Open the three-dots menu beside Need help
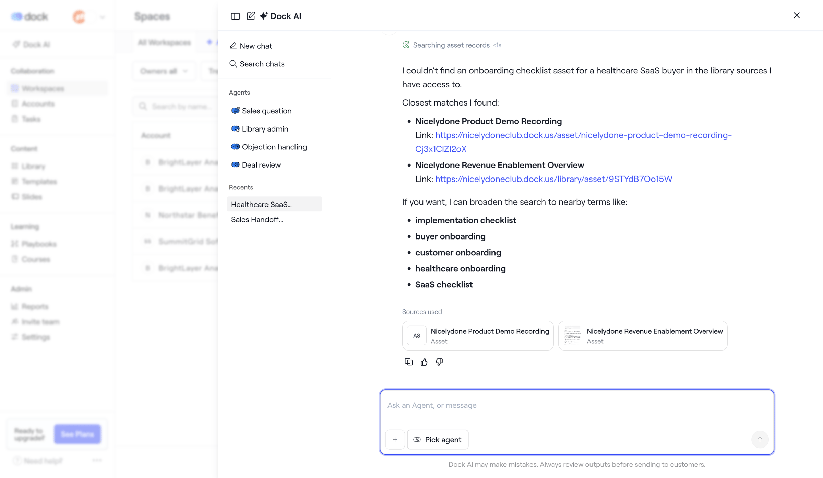Viewport: 823px width, 478px height. (x=97, y=461)
